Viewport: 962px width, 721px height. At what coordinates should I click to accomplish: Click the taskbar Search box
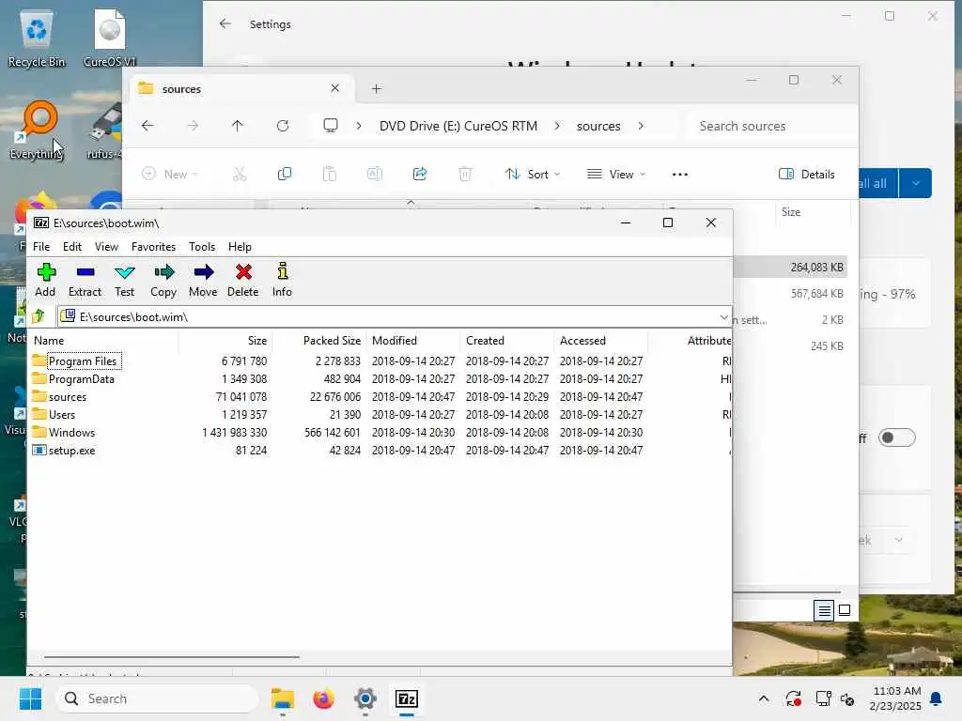point(157,698)
